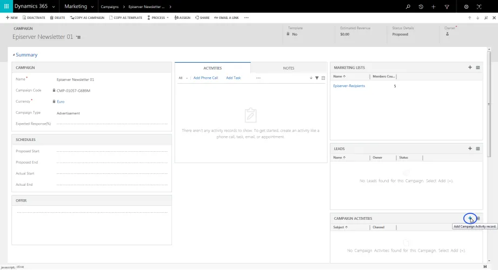Open more activity options ellipsis
498x270 pixels.
(x=258, y=78)
